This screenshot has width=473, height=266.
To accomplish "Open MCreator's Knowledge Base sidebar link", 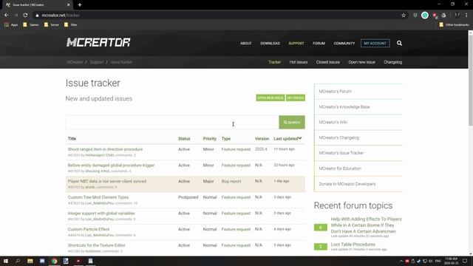I will [x=344, y=106].
